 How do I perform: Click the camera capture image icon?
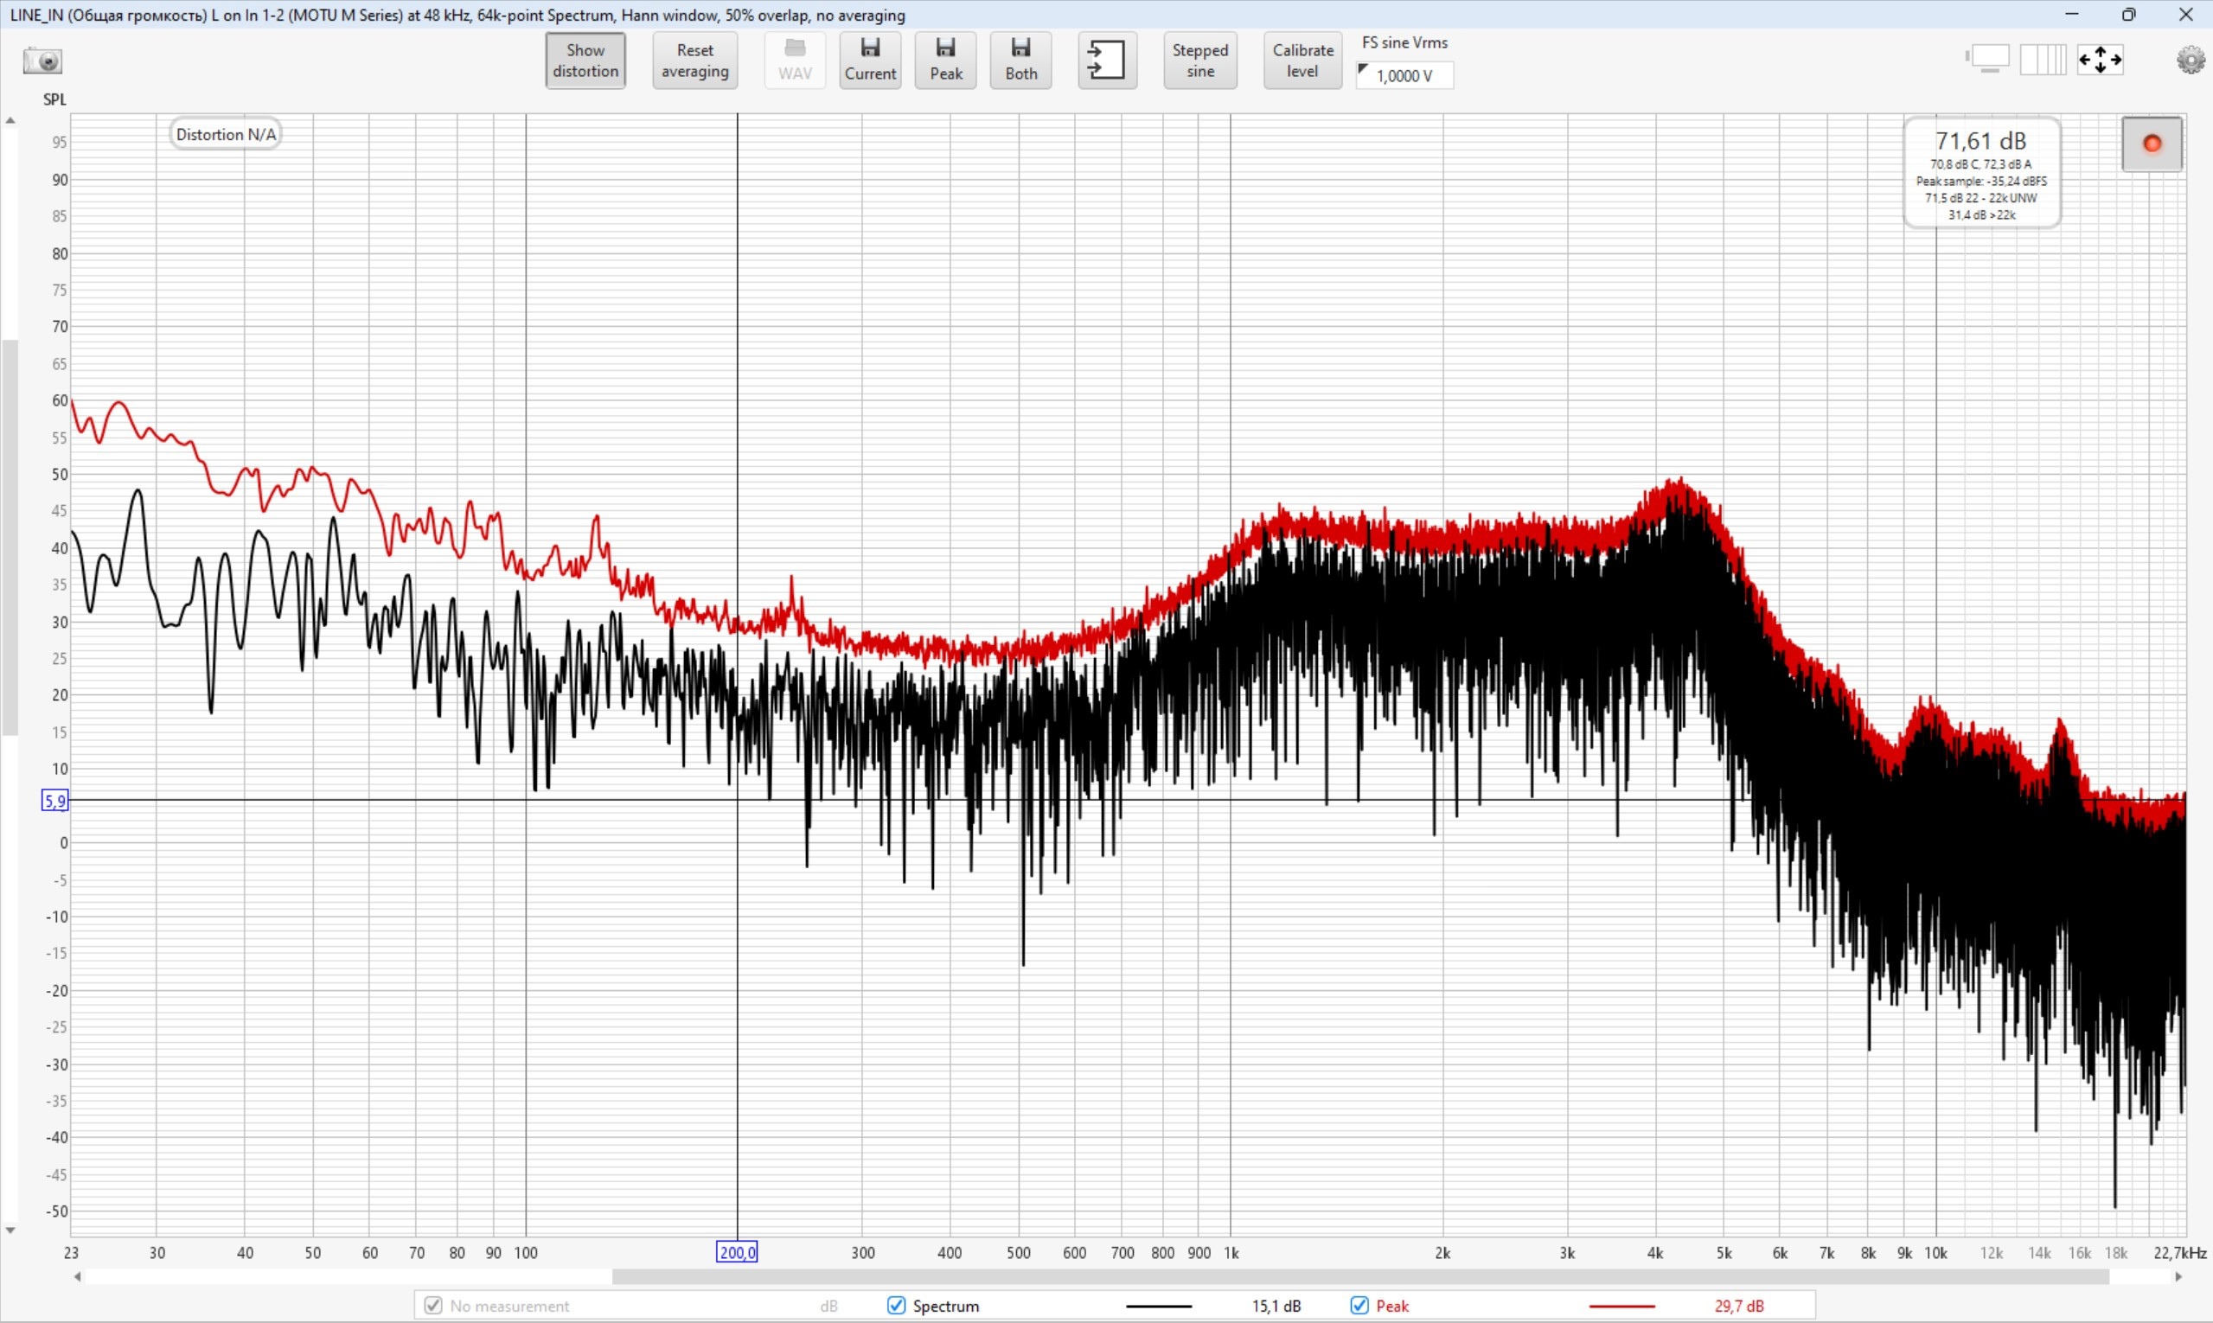(x=42, y=61)
